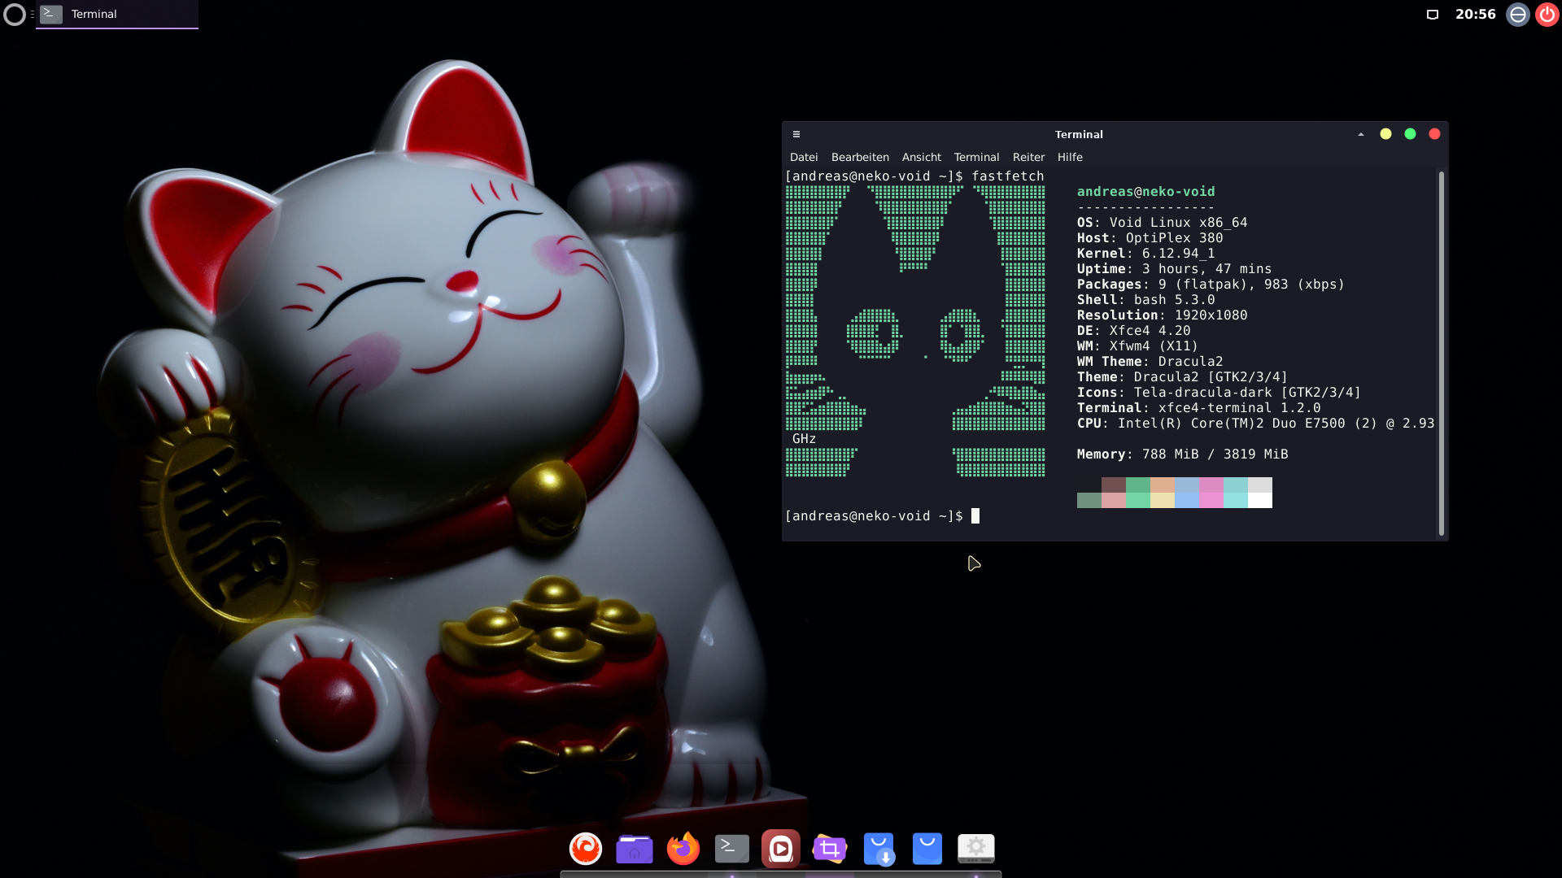Open the Reiter menu
This screenshot has height=878, width=1562.
tap(1028, 157)
